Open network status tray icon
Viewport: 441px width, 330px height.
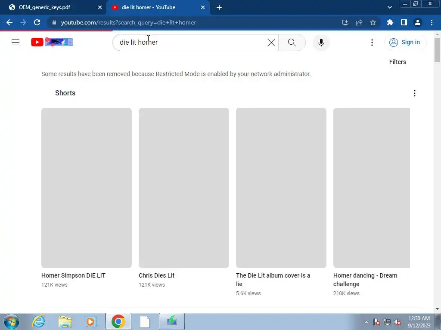[x=387, y=322]
